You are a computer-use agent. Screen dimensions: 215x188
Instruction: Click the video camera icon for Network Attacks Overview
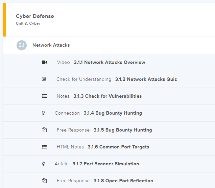(44, 62)
